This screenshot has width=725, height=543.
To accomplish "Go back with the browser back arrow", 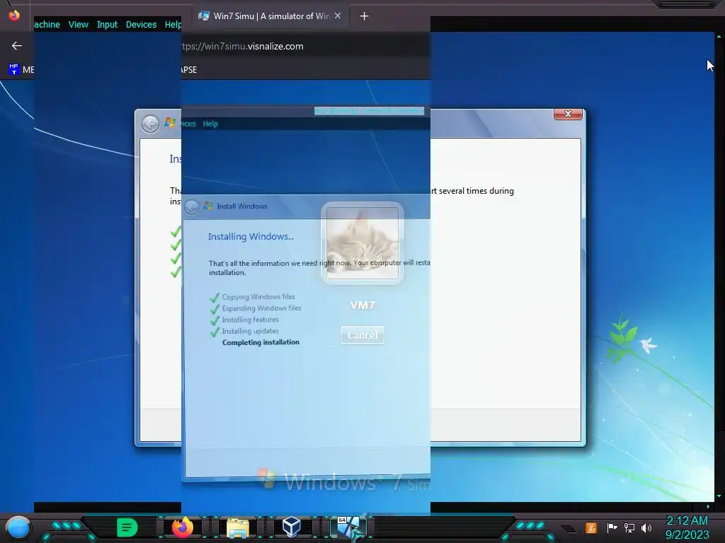I will (17, 46).
